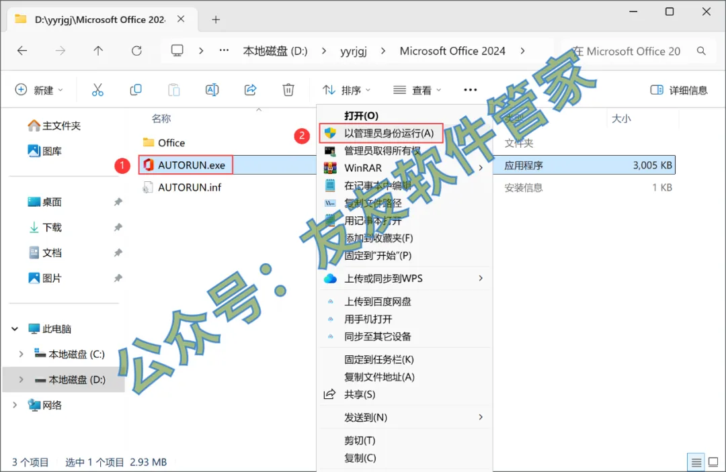
Task: Choose 上传到百度网盘
Action: (x=404, y=301)
